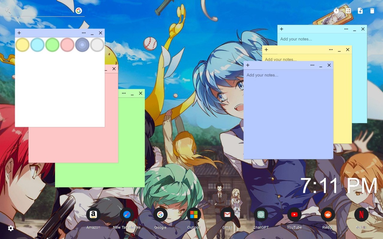This screenshot has height=239, width=383.
Task: Create a new note with the add-note icon
Action: [360, 11]
